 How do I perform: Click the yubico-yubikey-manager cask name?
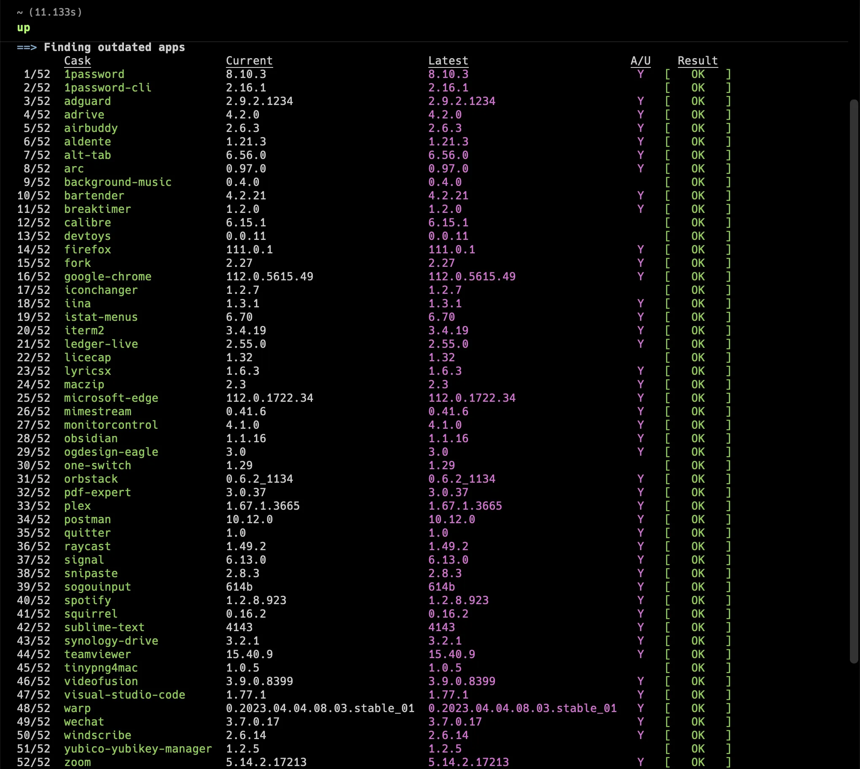pyautogui.click(x=138, y=749)
